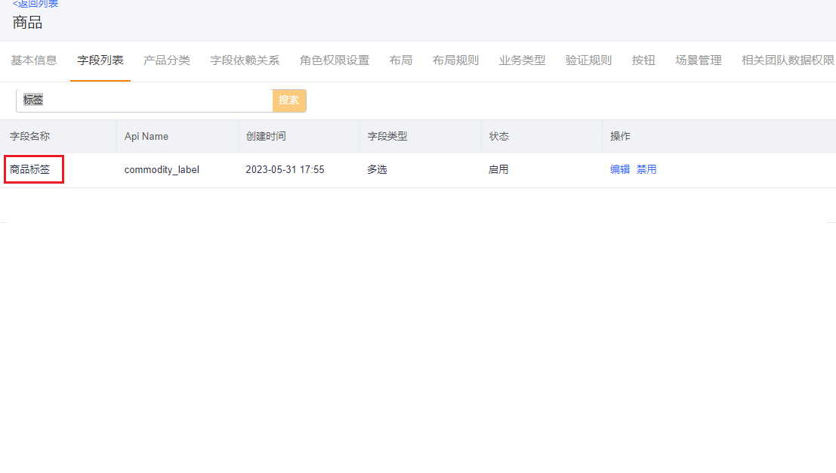Click 禁用 for 商品标签 row
This screenshot has width=836, height=473.
tap(646, 169)
